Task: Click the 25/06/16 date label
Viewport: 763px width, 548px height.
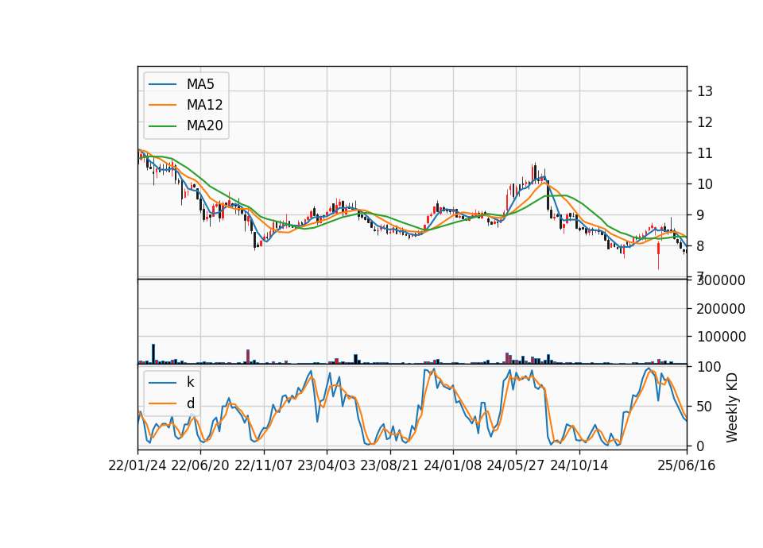Action: click(686, 465)
